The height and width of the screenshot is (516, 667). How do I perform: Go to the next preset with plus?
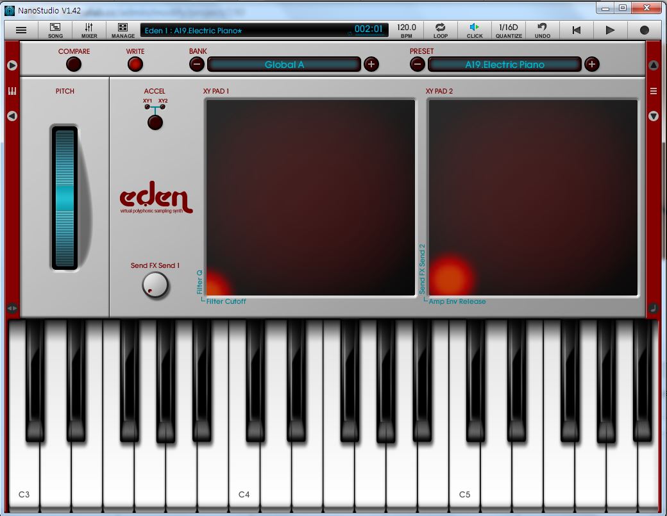click(592, 65)
